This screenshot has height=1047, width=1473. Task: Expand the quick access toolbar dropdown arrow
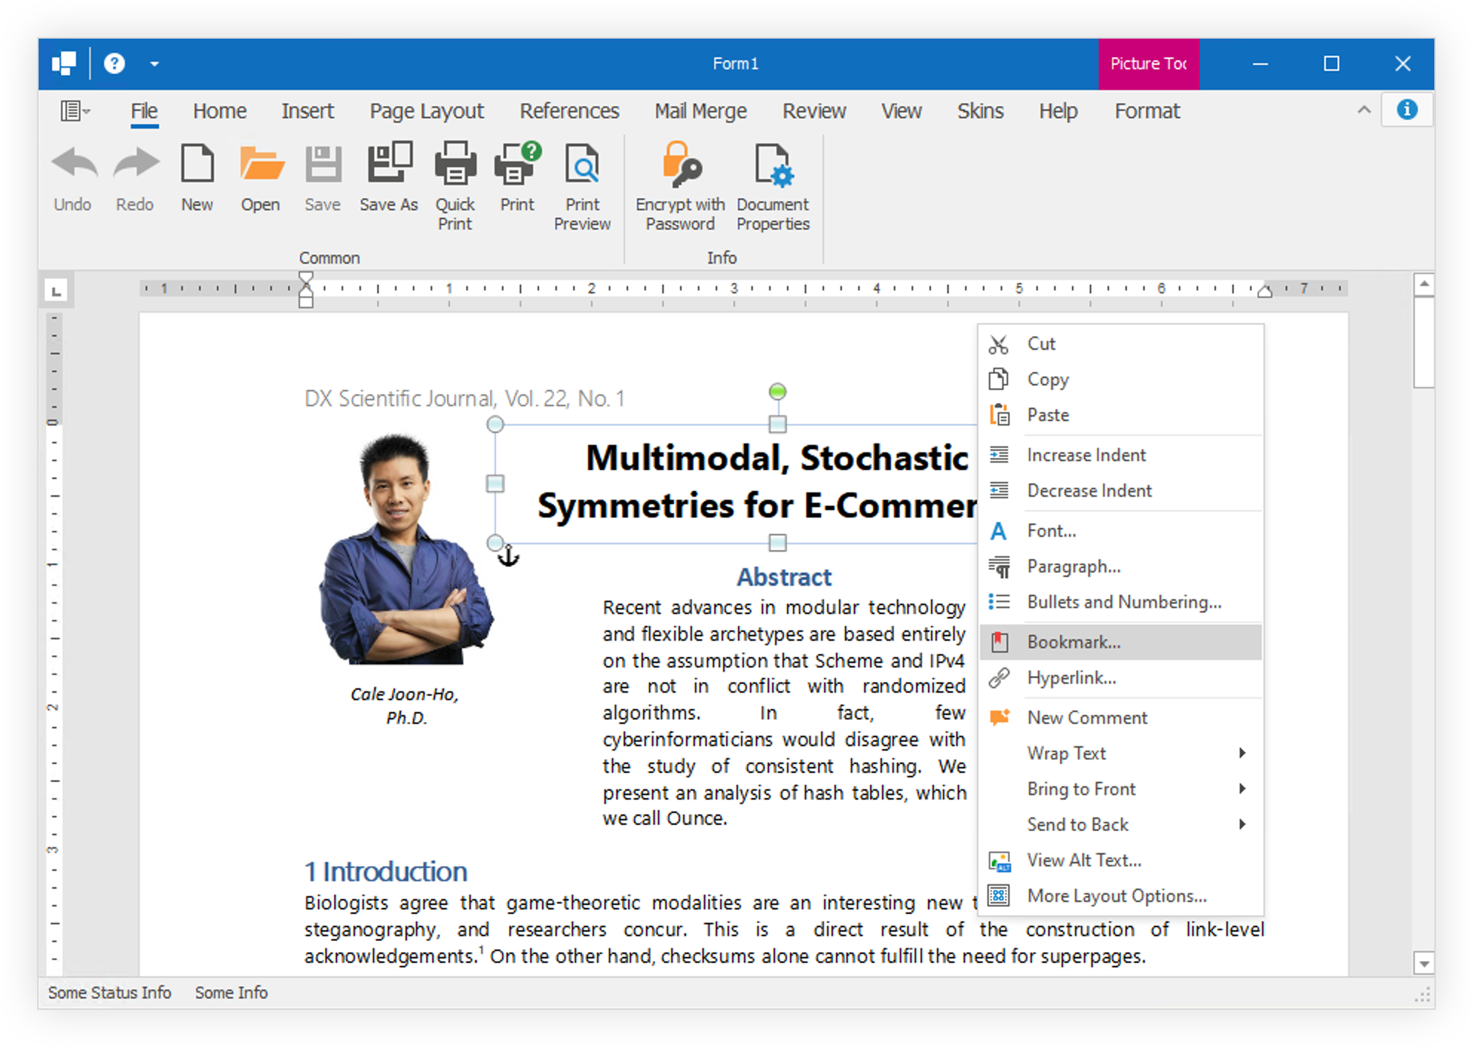(x=154, y=64)
